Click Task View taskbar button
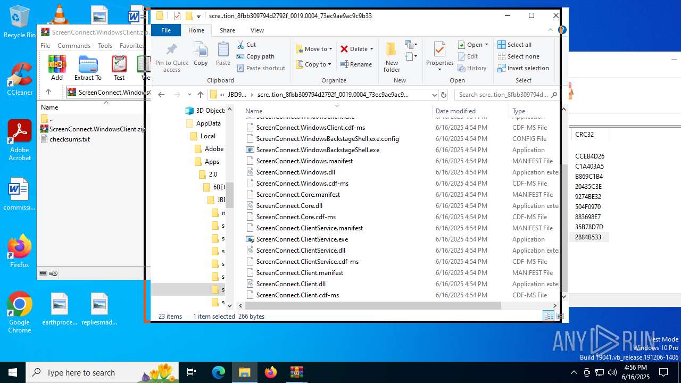 tap(192, 372)
